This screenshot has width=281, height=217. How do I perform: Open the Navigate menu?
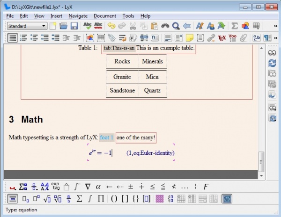tap(78, 16)
